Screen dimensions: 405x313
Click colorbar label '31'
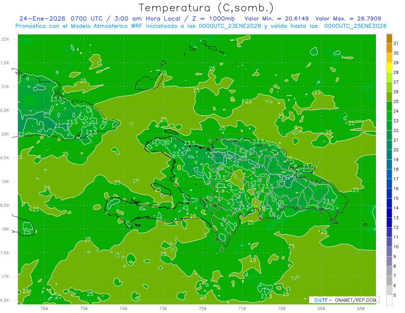pyautogui.click(x=396, y=43)
